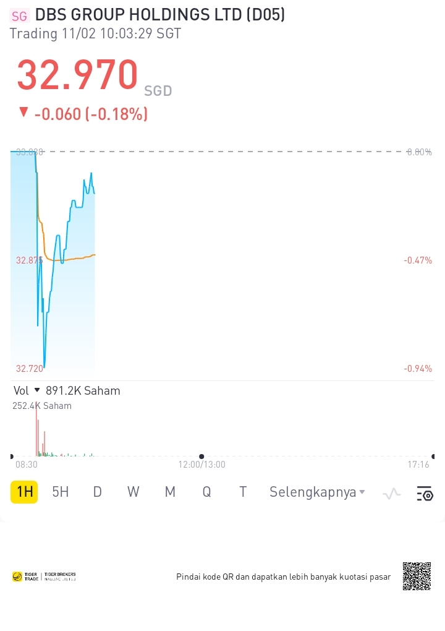
Task: Select the Q quarterly timeframe
Action: click(206, 492)
